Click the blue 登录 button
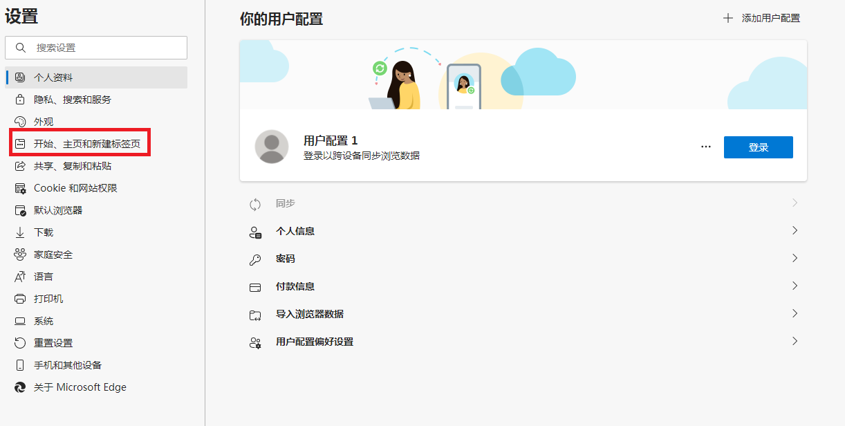 pos(758,147)
